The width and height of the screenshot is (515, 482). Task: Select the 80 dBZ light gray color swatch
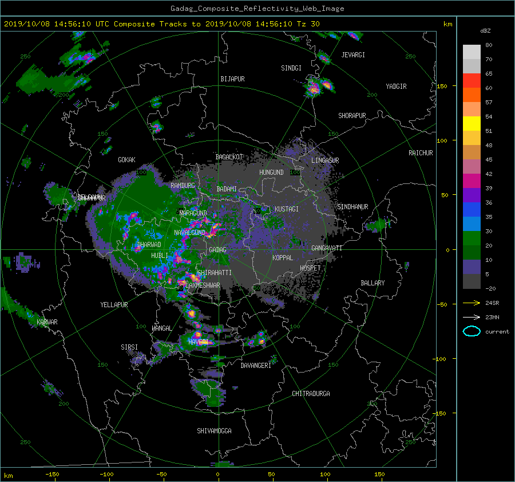point(472,52)
